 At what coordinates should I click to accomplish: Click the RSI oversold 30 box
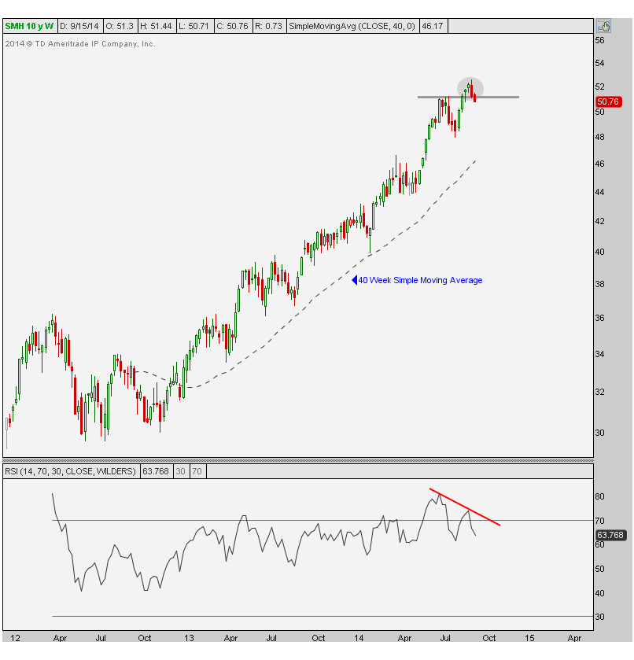tap(181, 471)
